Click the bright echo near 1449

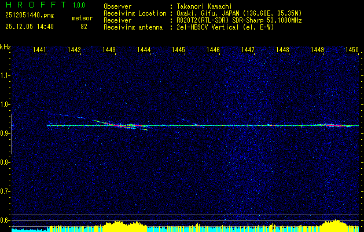pyautogui.click(x=333, y=125)
